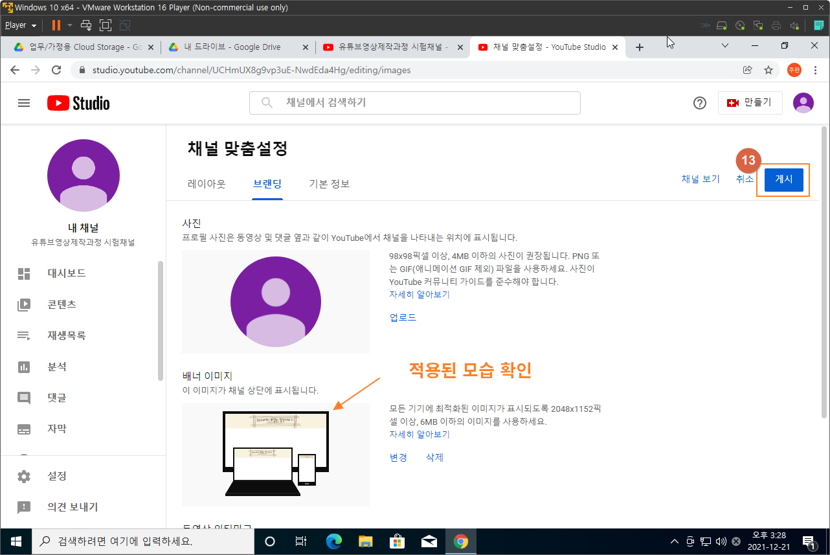This screenshot has width=830, height=555.
Task: Open the help question mark icon
Action: tap(700, 103)
